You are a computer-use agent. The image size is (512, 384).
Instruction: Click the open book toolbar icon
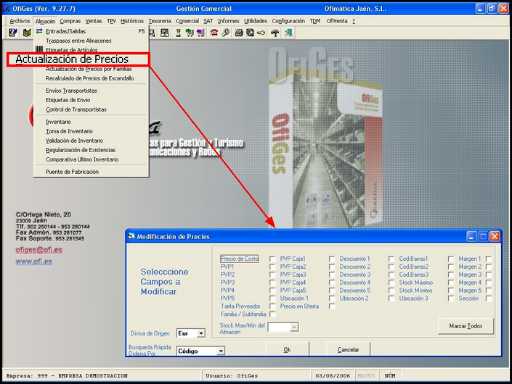pyautogui.click(x=27, y=33)
